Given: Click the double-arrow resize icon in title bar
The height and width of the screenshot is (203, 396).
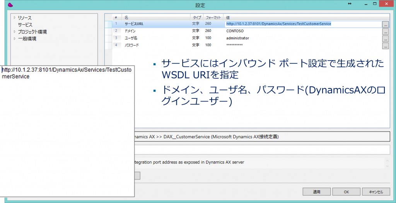Looking at the screenshot, I should [350, 4].
